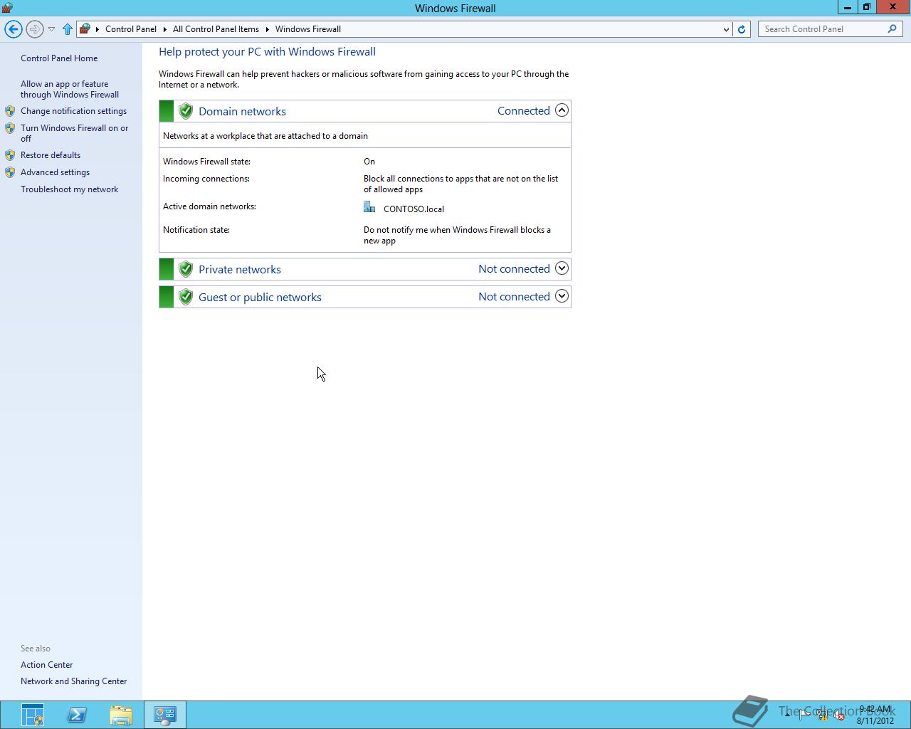
Task: Click Private networks green shield icon
Action: click(x=186, y=269)
